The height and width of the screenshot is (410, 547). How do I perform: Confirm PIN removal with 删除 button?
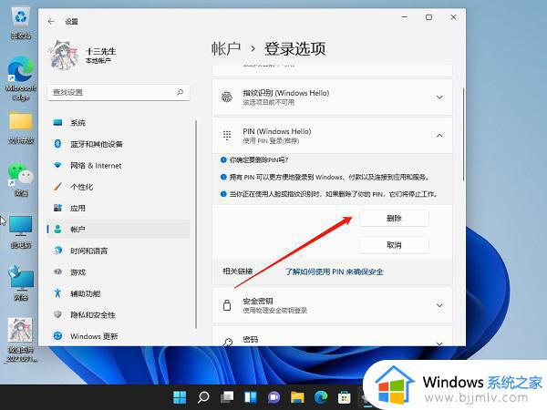(x=394, y=219)
